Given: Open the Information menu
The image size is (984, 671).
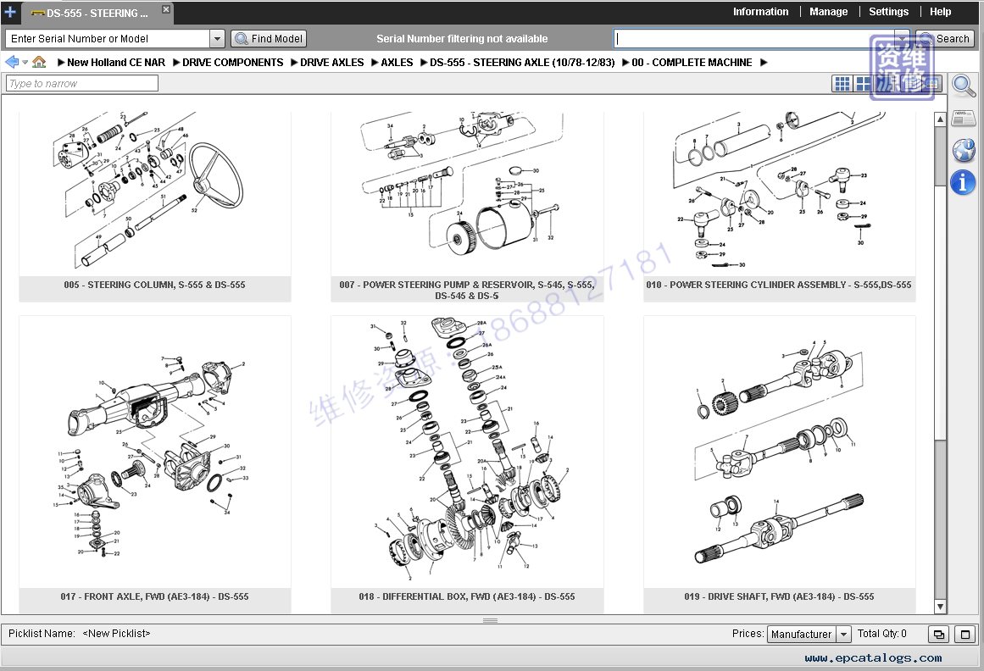Looking at the screenshot, I should pos(760,12).
